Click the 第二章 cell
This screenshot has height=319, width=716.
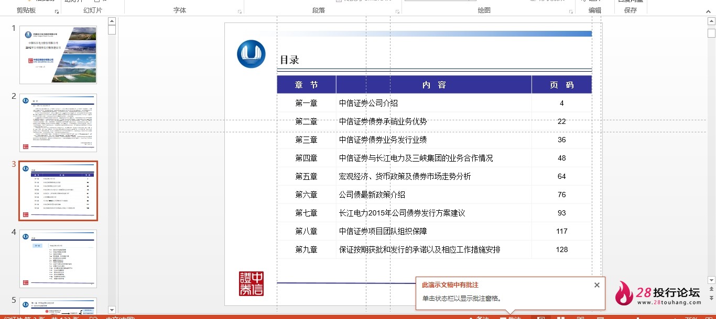coord(307,121)
